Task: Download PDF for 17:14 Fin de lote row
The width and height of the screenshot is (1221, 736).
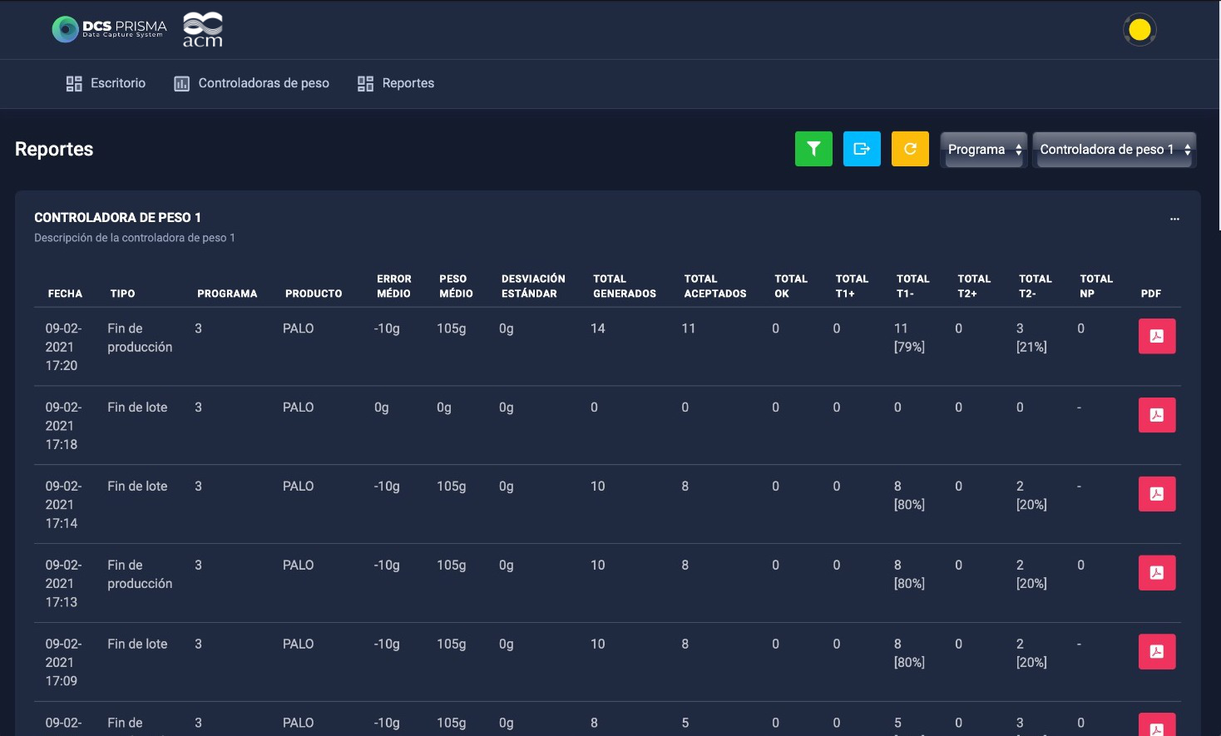Action: tap(1157, 494)
